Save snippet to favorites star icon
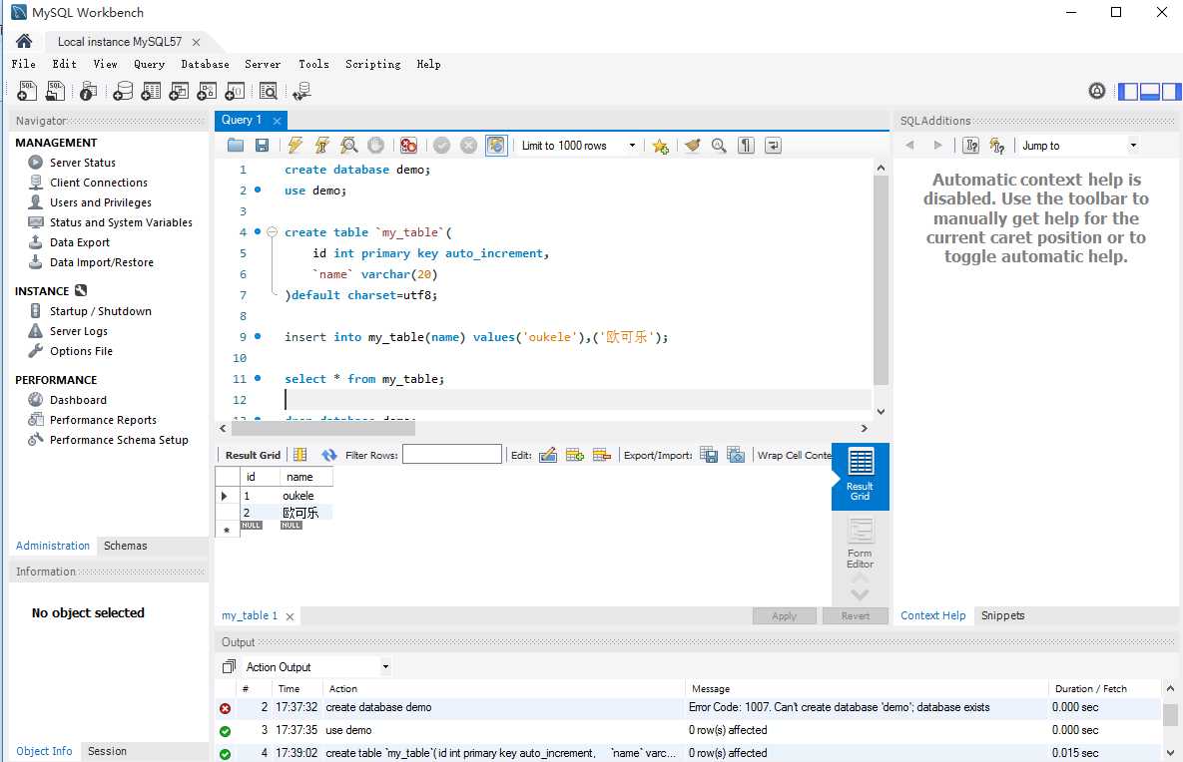The height and width of the screenshot is (762, 1183). click(x=660, y=146)
